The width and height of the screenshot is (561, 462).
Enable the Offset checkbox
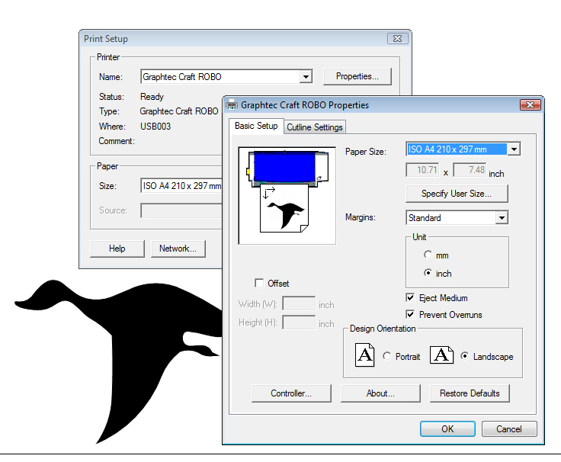pyautogui.click(x=259, y=283)
